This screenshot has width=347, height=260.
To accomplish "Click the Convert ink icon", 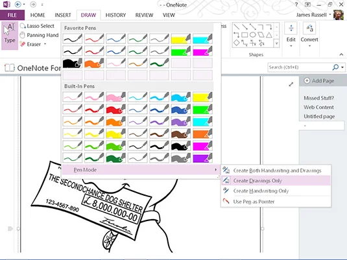I will pyautogui.click(x=309, y=29).
